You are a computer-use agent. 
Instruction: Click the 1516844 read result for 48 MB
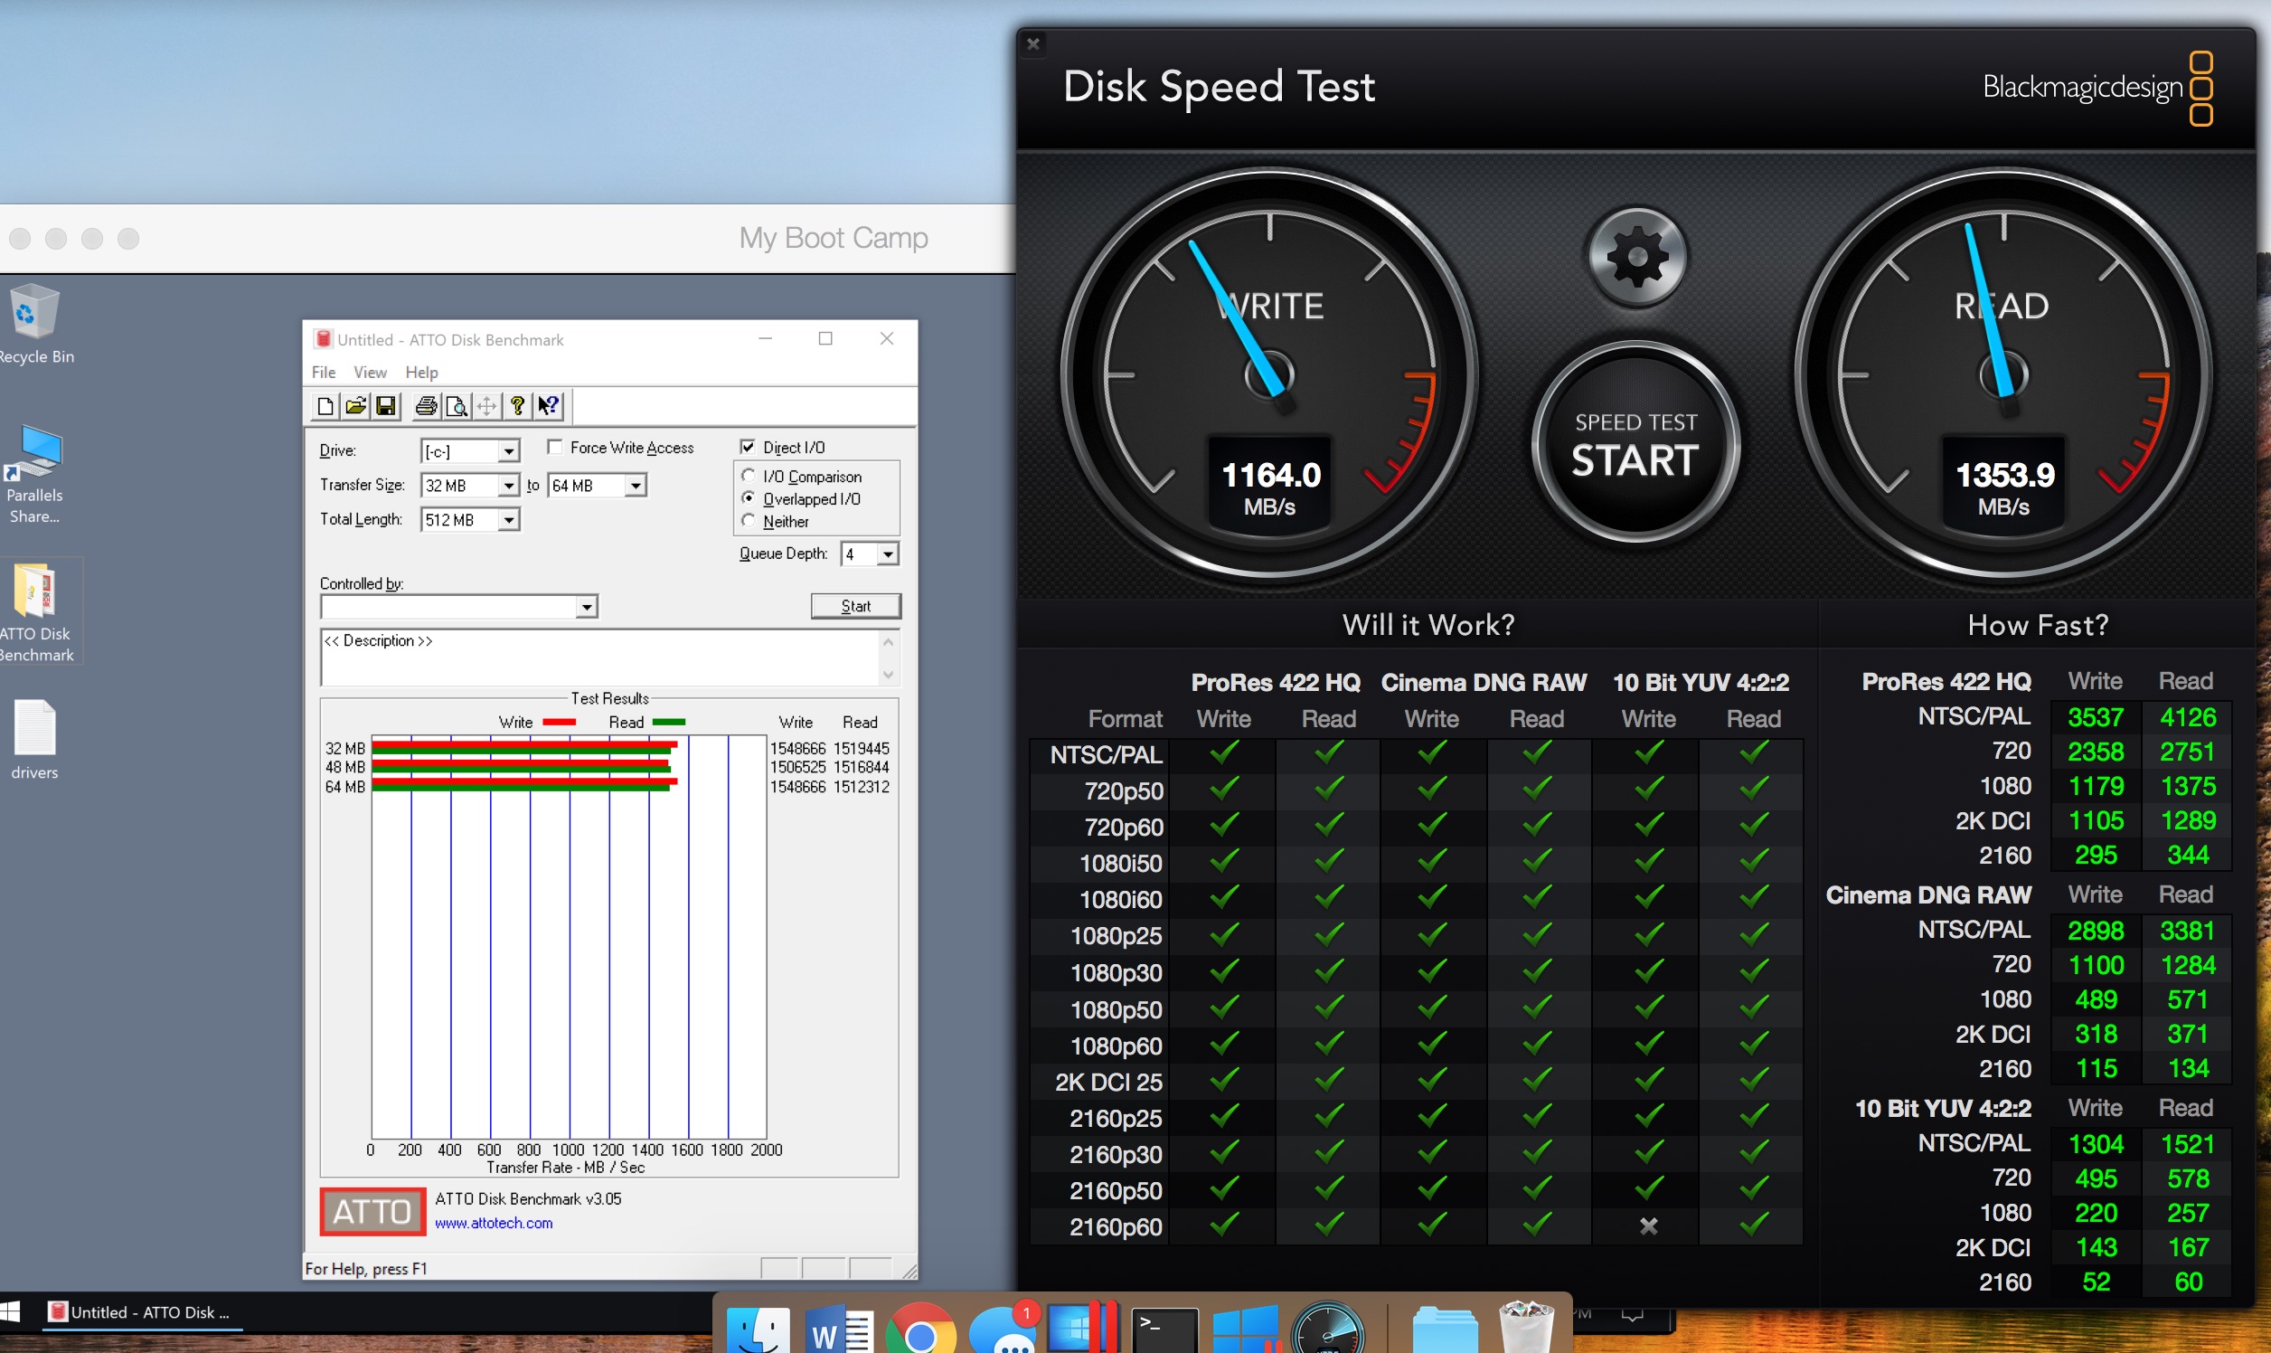tap(861, 768)
